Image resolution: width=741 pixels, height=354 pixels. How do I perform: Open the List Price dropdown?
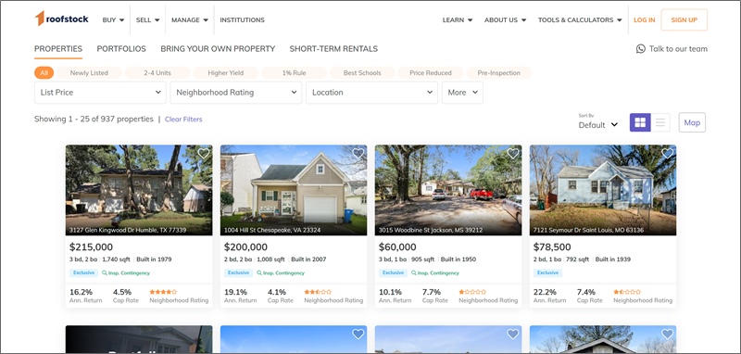coord(100,93)
